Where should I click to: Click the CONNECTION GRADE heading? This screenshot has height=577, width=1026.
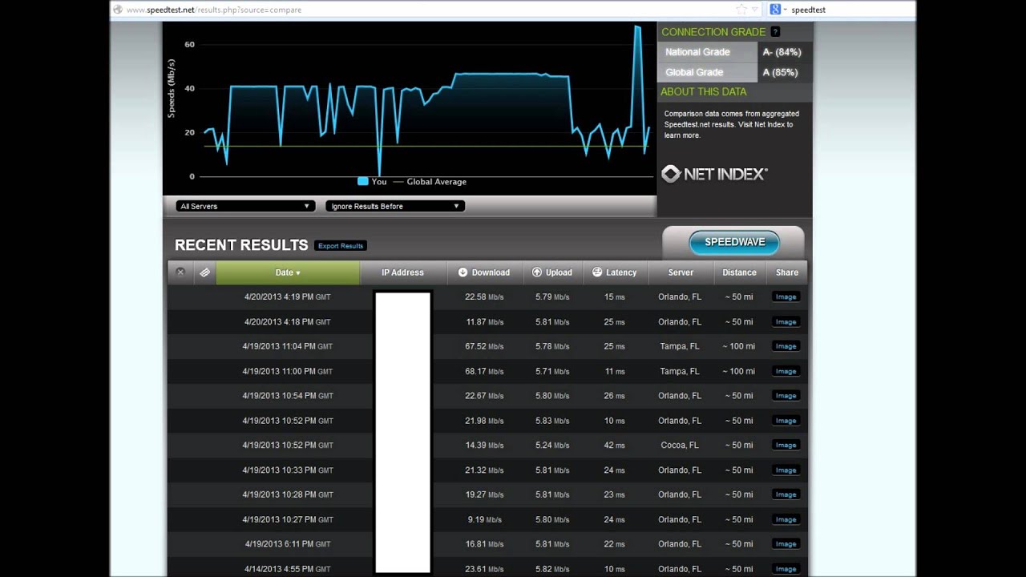[713, 32]
